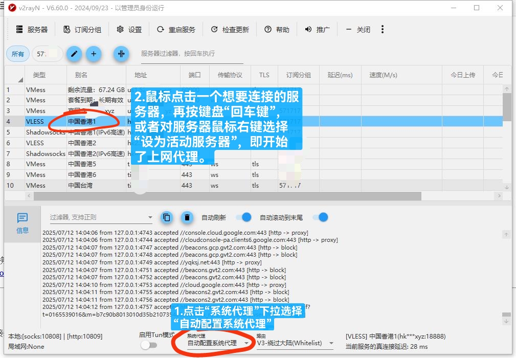This screenshot has width=516, height=358.
Task: Click 检查更新 to check for updates
Action: (x=230, y=29)
